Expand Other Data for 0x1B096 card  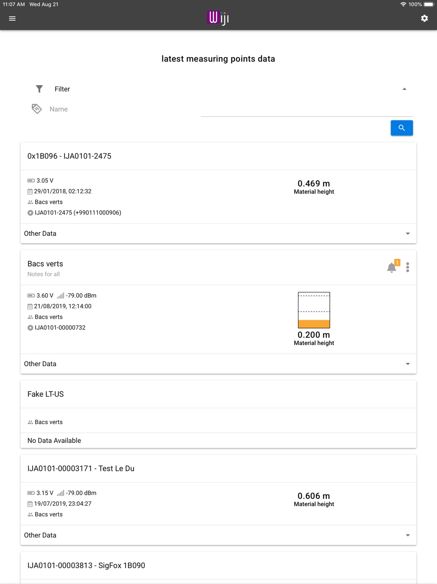tap(218, 234)
